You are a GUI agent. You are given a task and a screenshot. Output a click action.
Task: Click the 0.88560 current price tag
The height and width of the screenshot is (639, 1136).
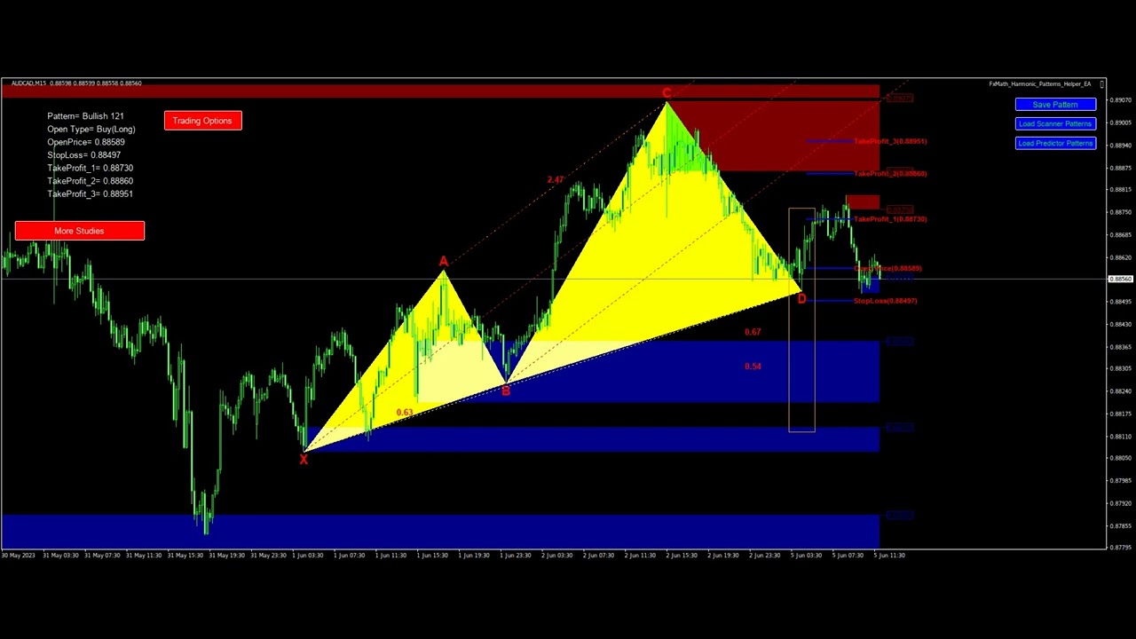click(x=1122, y=280)
